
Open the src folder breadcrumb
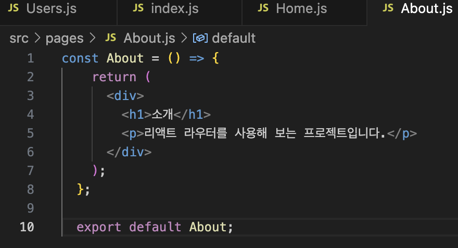coord(19,39)
